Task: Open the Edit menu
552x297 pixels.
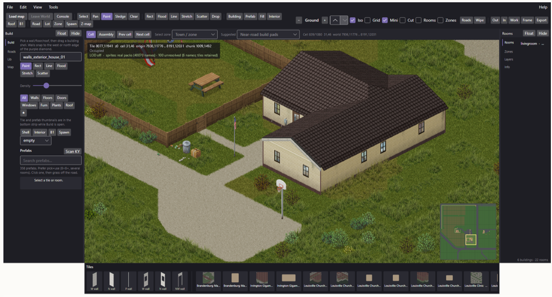Action: pyautogui.click(x=23, y=7)
